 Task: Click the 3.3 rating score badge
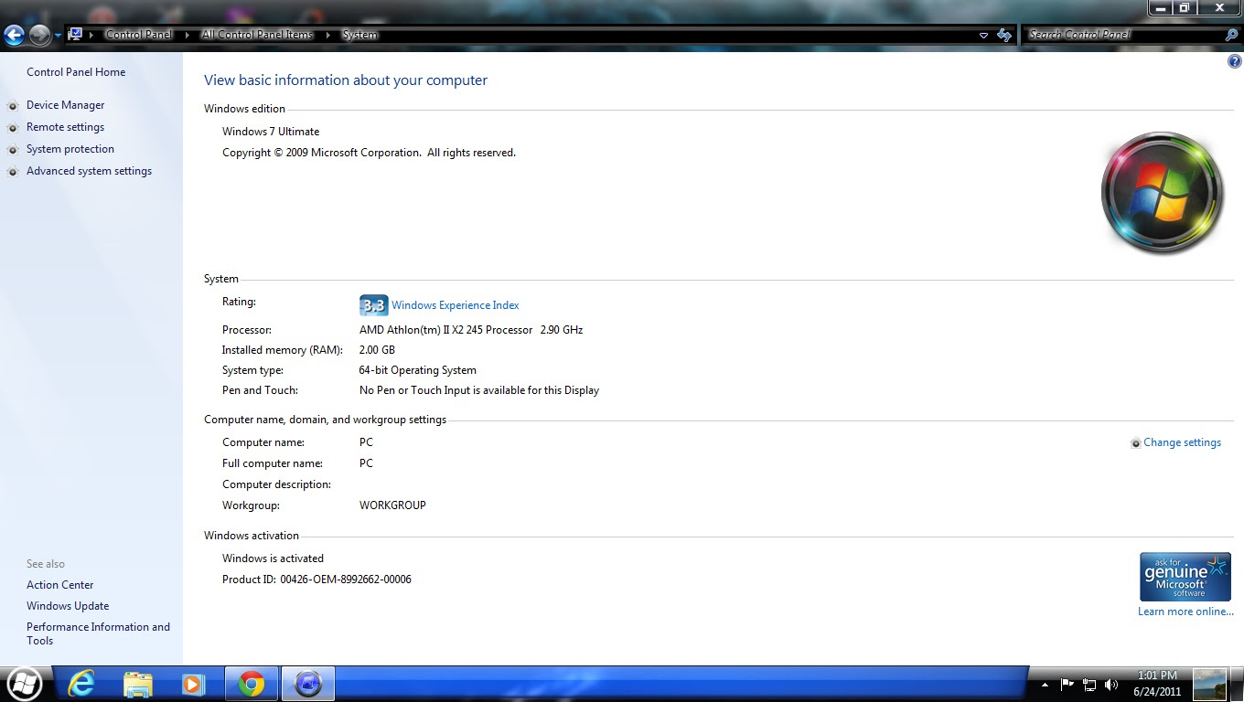pyautogui.click(x=373, y=305)
